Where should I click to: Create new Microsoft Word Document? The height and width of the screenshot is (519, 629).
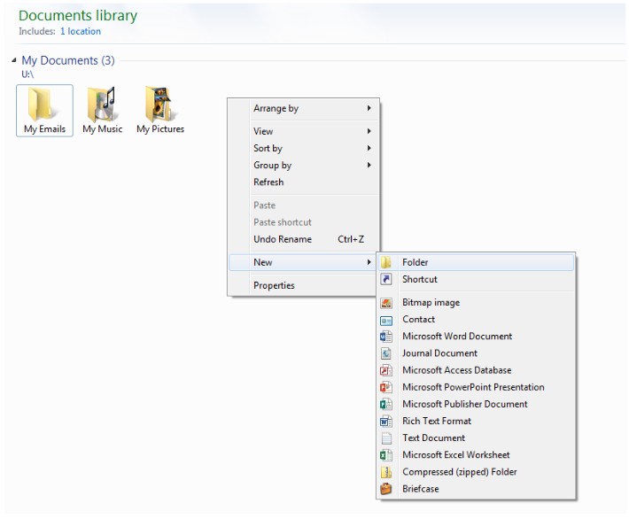456,337
